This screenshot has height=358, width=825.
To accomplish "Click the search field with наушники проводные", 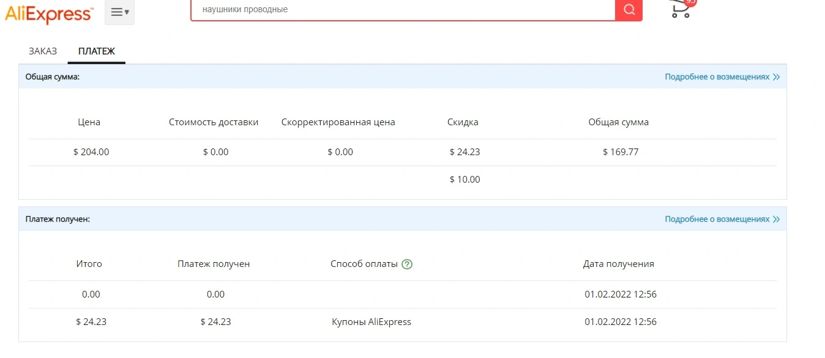I will (x=403, y=10).
